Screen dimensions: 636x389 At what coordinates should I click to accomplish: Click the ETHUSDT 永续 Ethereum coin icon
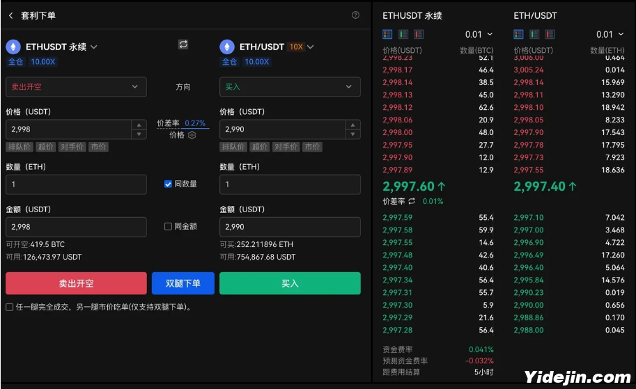[x=13, y=47]
